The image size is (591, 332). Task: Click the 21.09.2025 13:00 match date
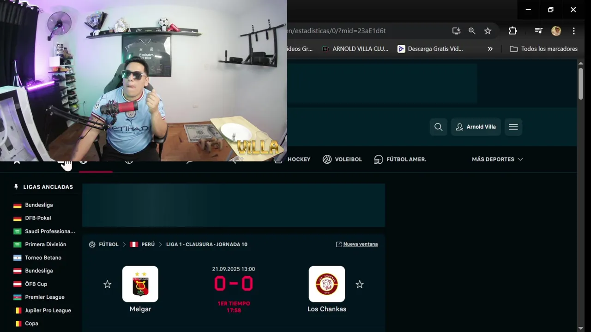234,269
